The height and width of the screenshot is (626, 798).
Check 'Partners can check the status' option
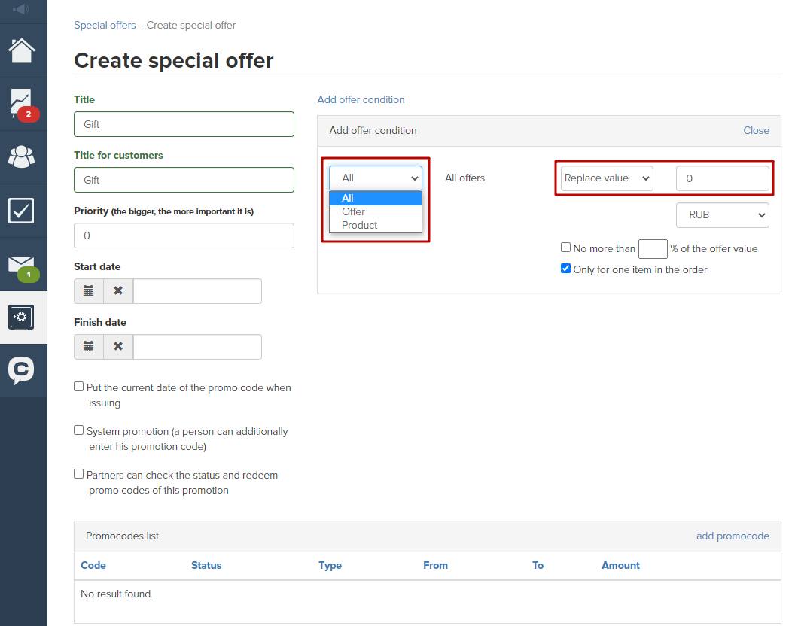tap(79, 475)
